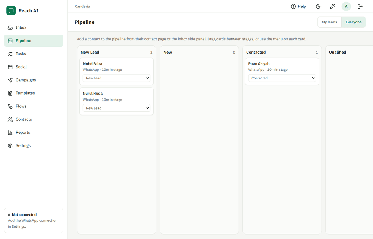
Task: Toggle dark mode with moon icon
Action: 318,6
